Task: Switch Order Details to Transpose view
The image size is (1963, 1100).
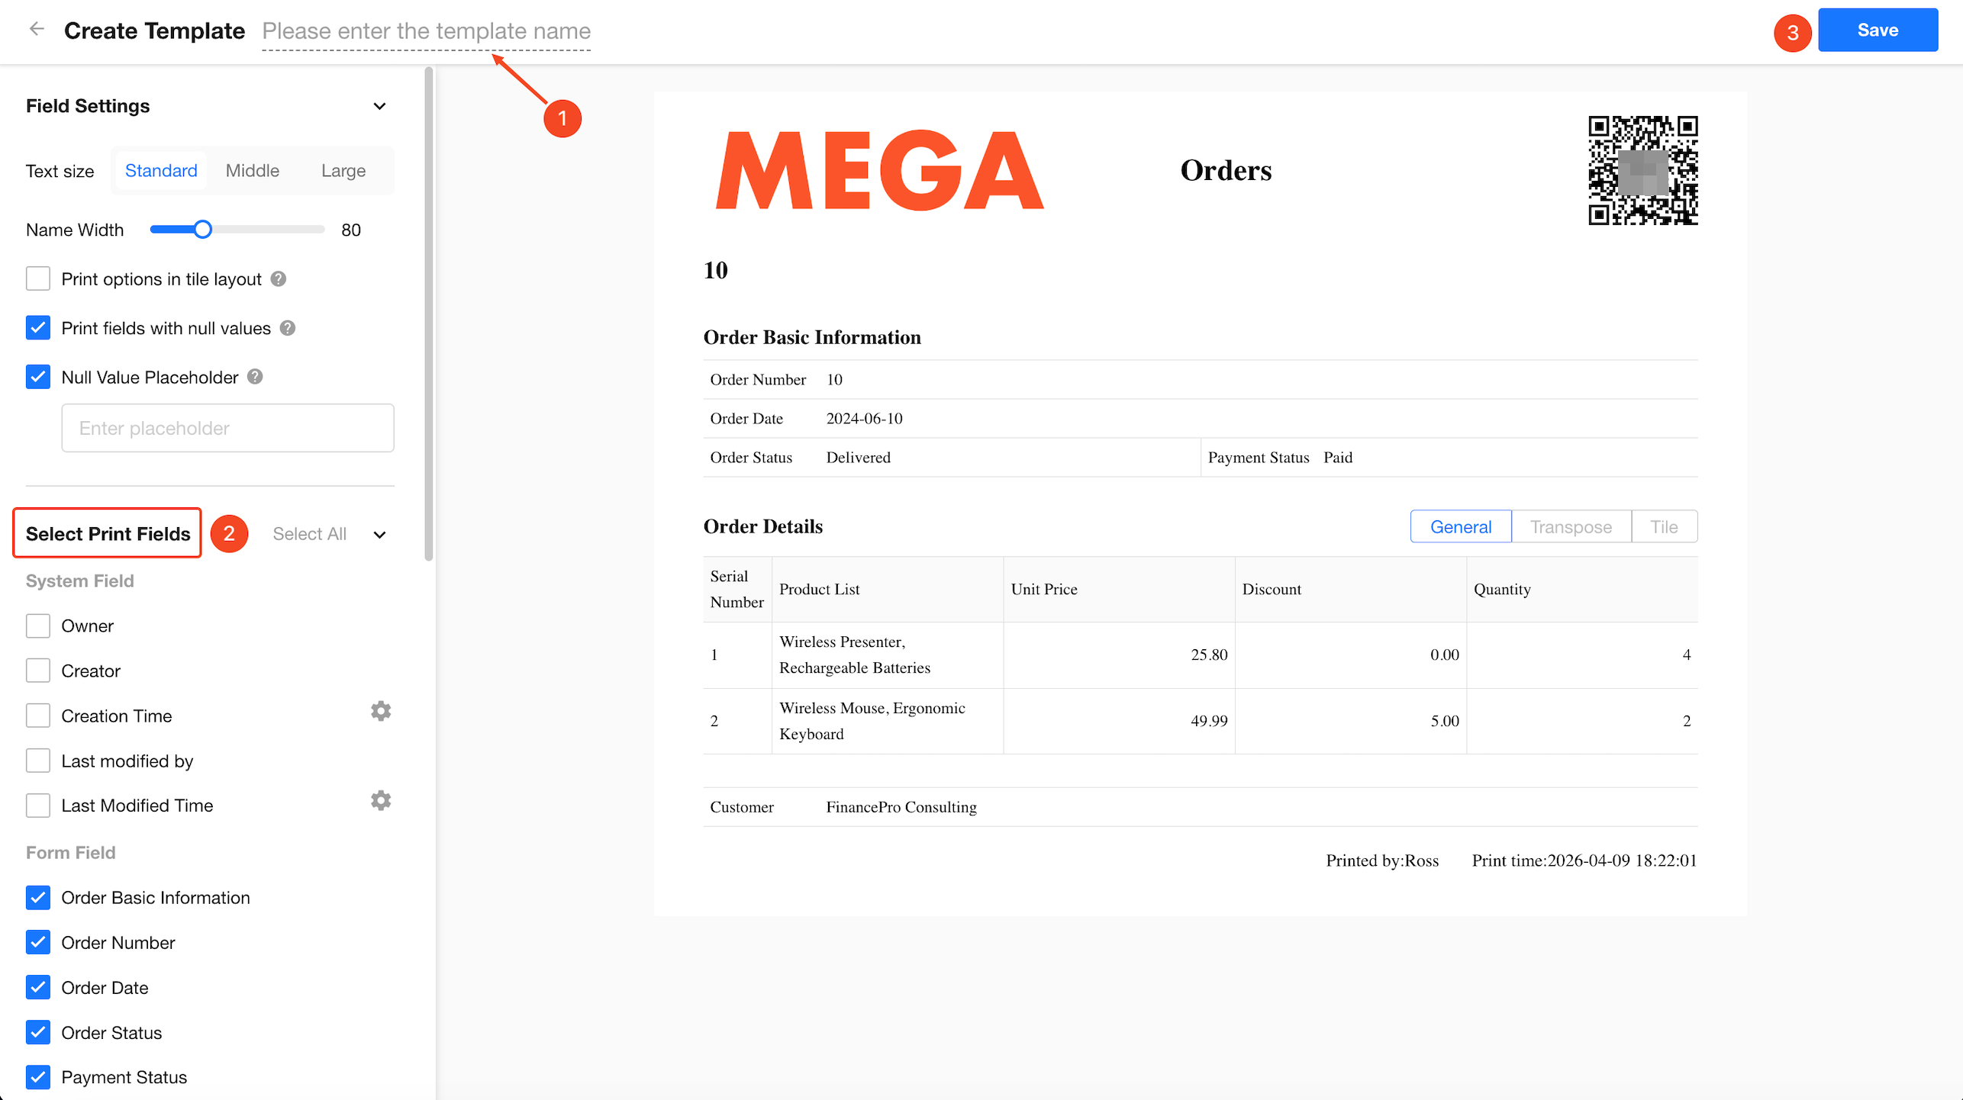Action: [1571, 527]
